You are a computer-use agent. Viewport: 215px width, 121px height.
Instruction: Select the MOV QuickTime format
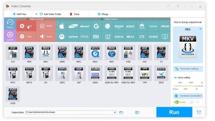[x=95, y=52]
